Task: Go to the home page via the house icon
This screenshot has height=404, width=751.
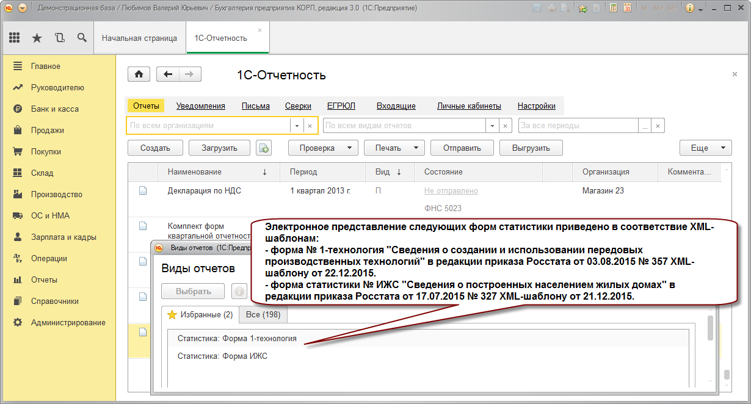Action: point(139,74)
